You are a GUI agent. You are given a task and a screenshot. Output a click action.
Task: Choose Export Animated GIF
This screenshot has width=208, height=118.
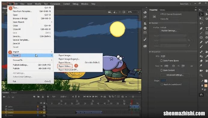(68, 70)
